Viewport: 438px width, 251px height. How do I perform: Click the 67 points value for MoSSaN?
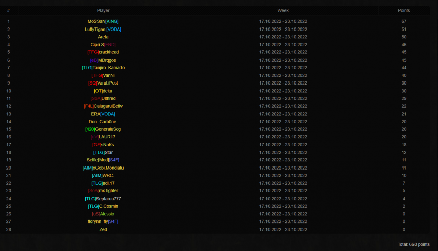pyautogui.click(x=404, y=21)
